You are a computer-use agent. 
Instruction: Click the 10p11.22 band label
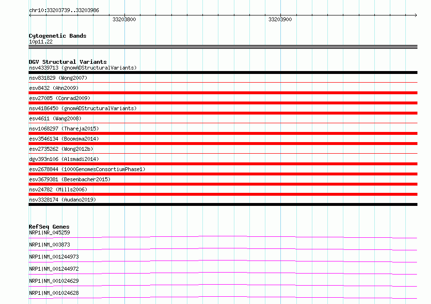(x=41, y=42)
